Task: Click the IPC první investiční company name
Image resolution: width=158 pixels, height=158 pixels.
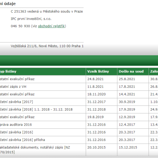Action: click(x=31, y=19)
